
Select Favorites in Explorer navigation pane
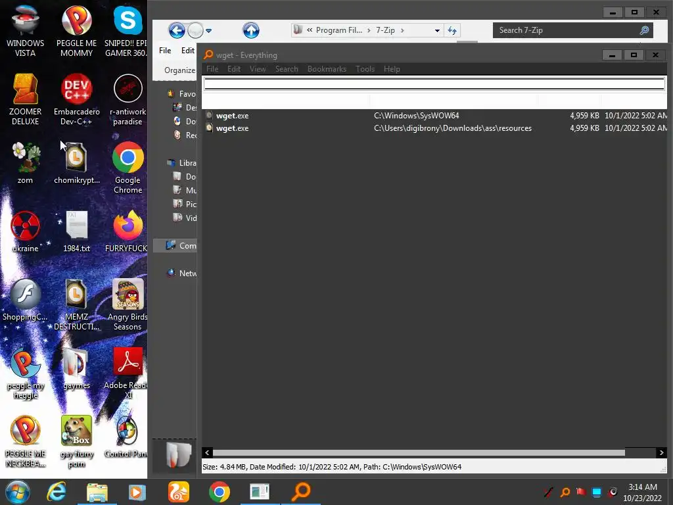(182, 93)
